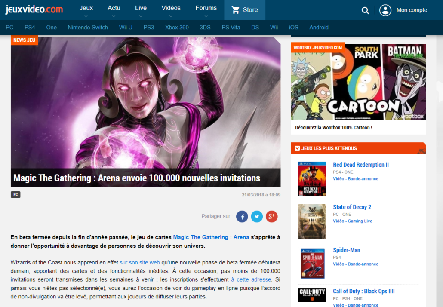The height and width of the screenshot is (307, 443).
Task: Click the user account avatar icon
Action: tap(385, 10)
